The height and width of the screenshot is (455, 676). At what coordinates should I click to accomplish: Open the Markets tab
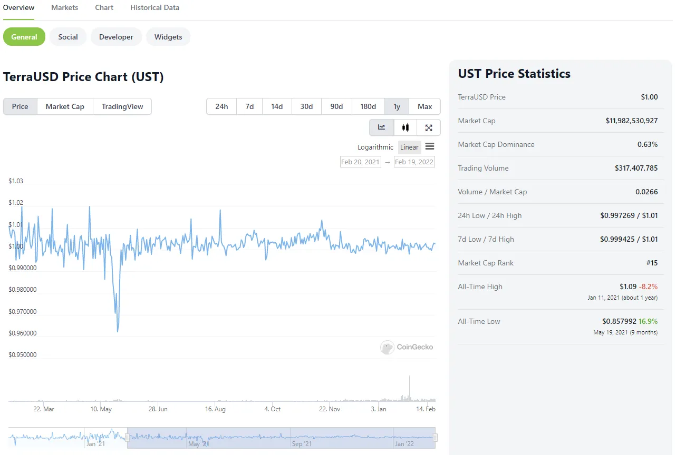[65, 7]
